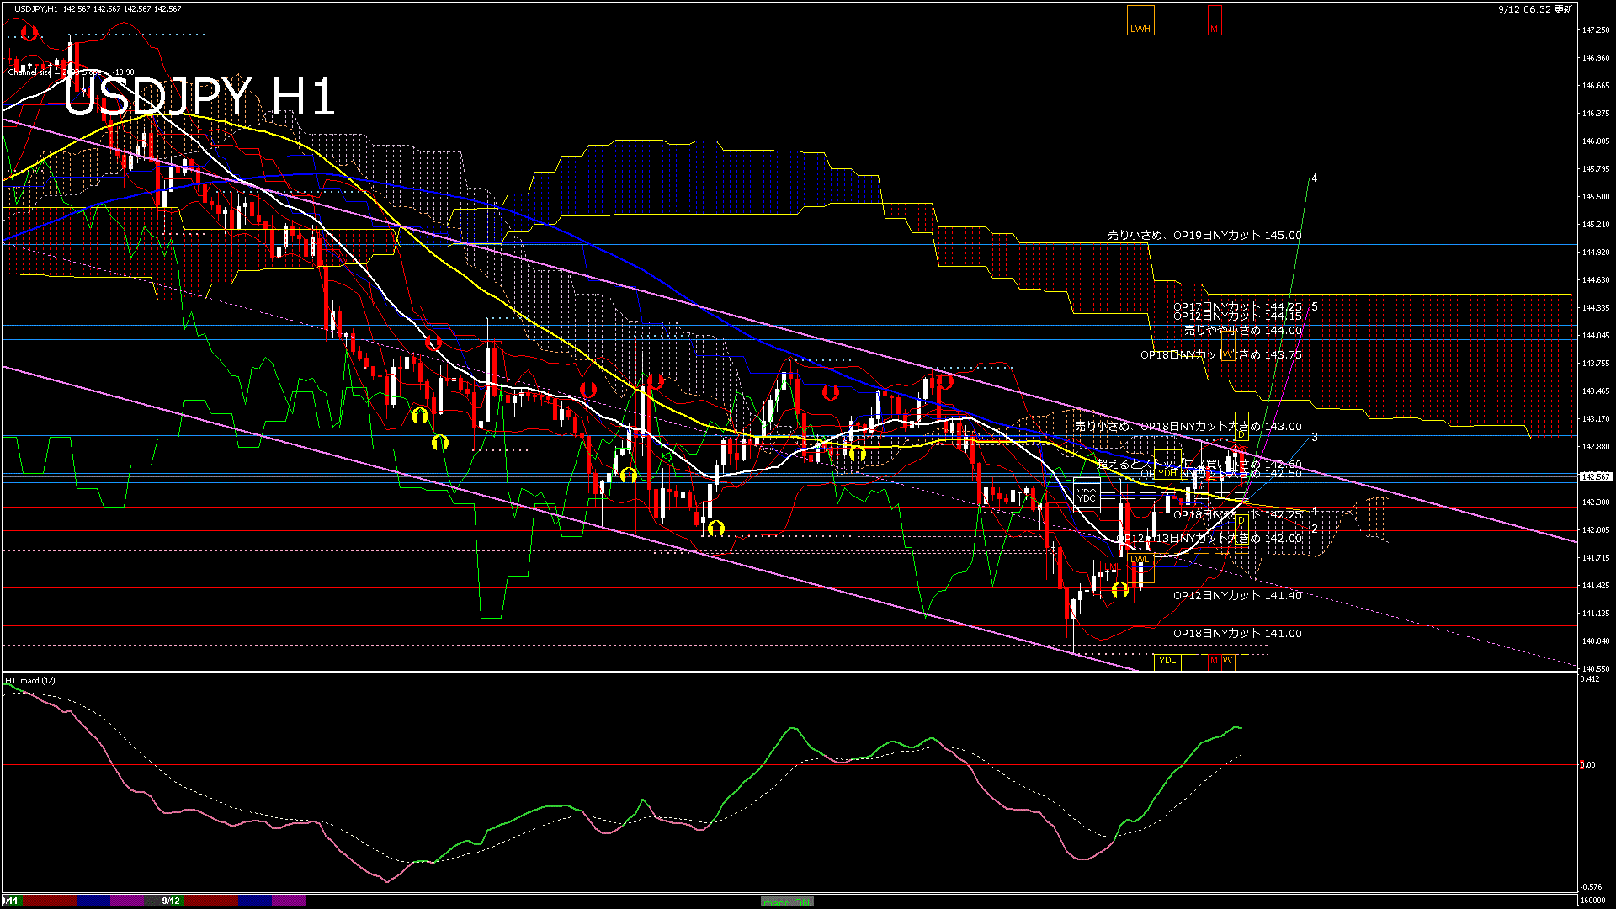1616x909 pixels.
Task: Click the 0.412 MACD scale value
Action: click(1590, 679)
